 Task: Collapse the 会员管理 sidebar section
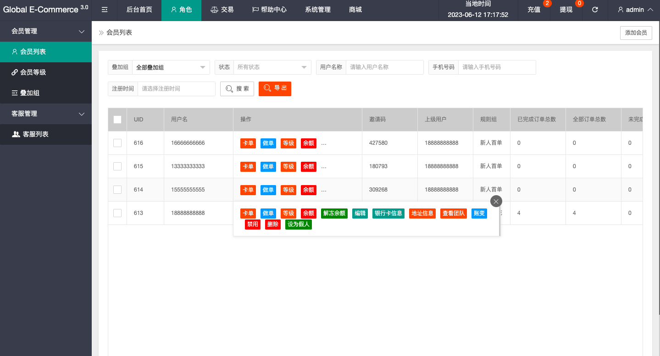46,31
